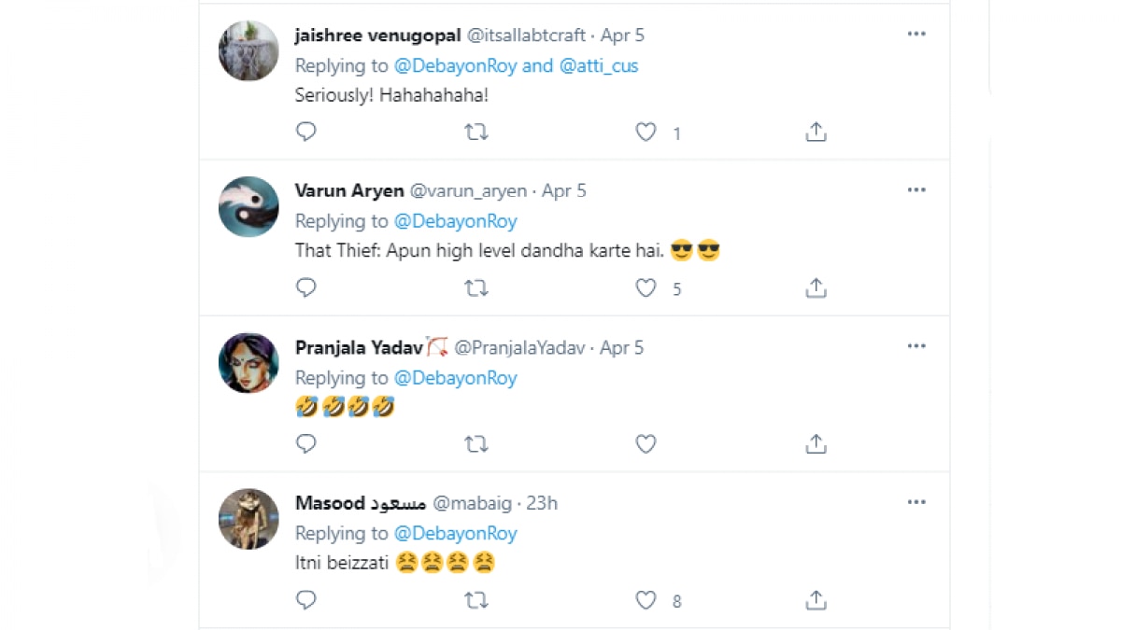Retweet jaishree venugopal's Hahahahaha tweet
The height and width of the screenshot is (630, 1121).
[476, 133]
